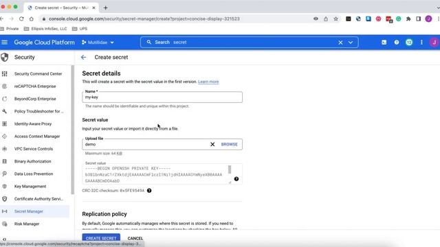Screen dimensions: 440x247
Task: Open the help question mark menu
Action: [397, 43]
